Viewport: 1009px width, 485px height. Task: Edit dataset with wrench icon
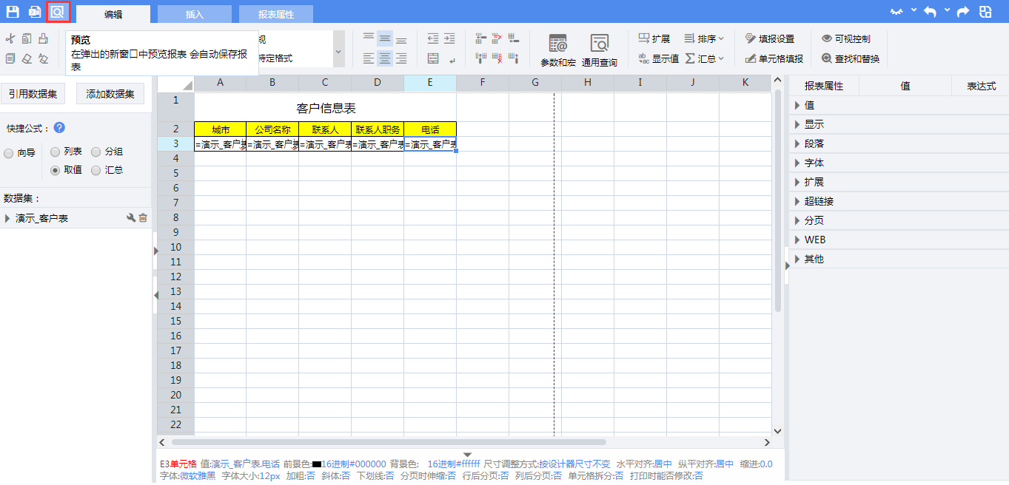pos(131,217)
